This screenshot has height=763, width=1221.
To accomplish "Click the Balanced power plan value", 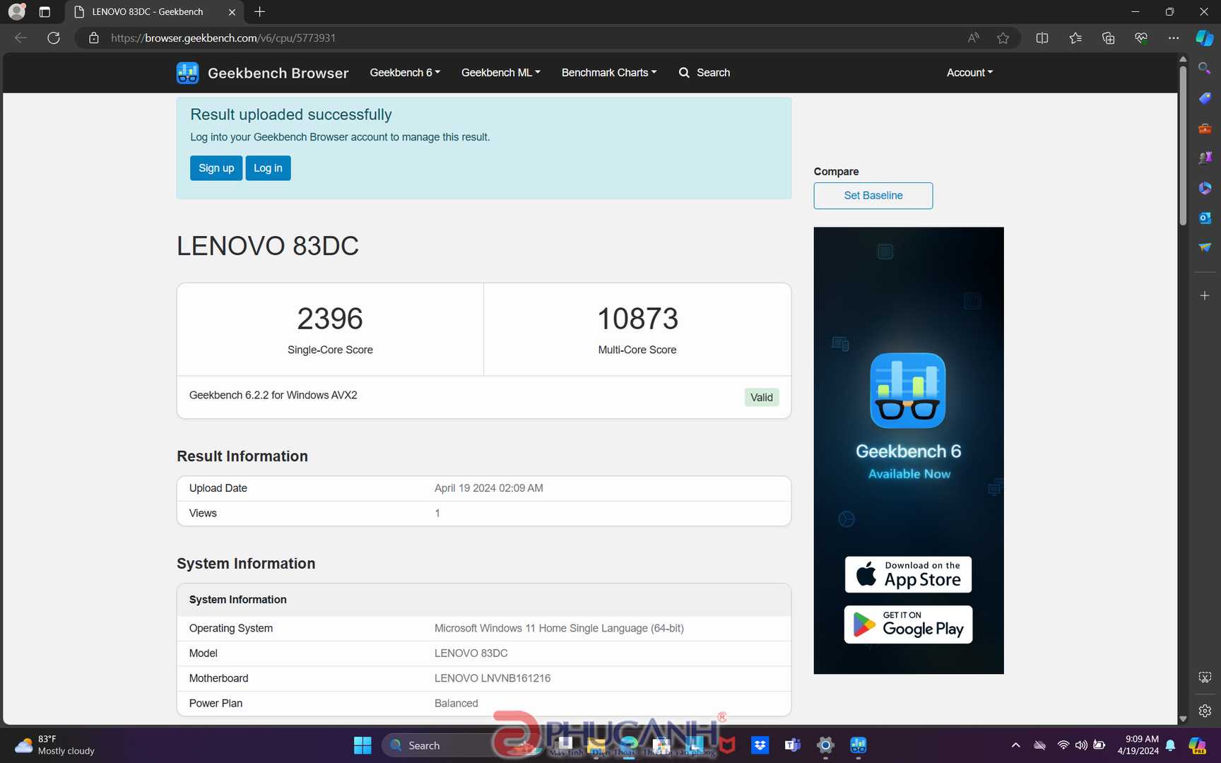I will click(456, 704).
